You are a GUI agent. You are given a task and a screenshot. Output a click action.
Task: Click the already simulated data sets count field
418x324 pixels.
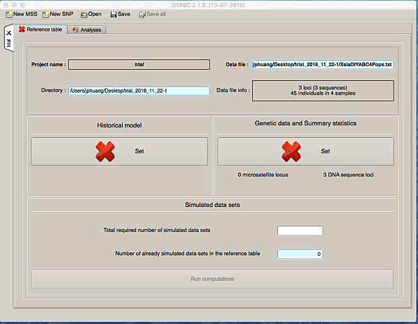coord(300,254)
